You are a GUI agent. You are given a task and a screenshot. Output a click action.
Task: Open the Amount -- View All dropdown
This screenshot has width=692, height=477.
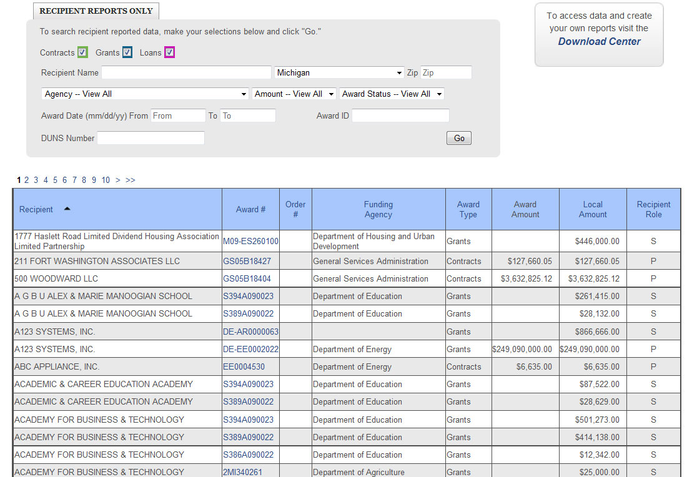[x=294, y=94]
